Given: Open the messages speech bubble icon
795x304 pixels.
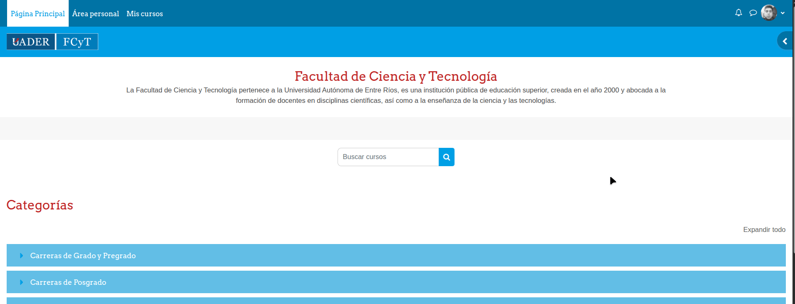Looking at the screenshot, I should click(x=753, y=13).
